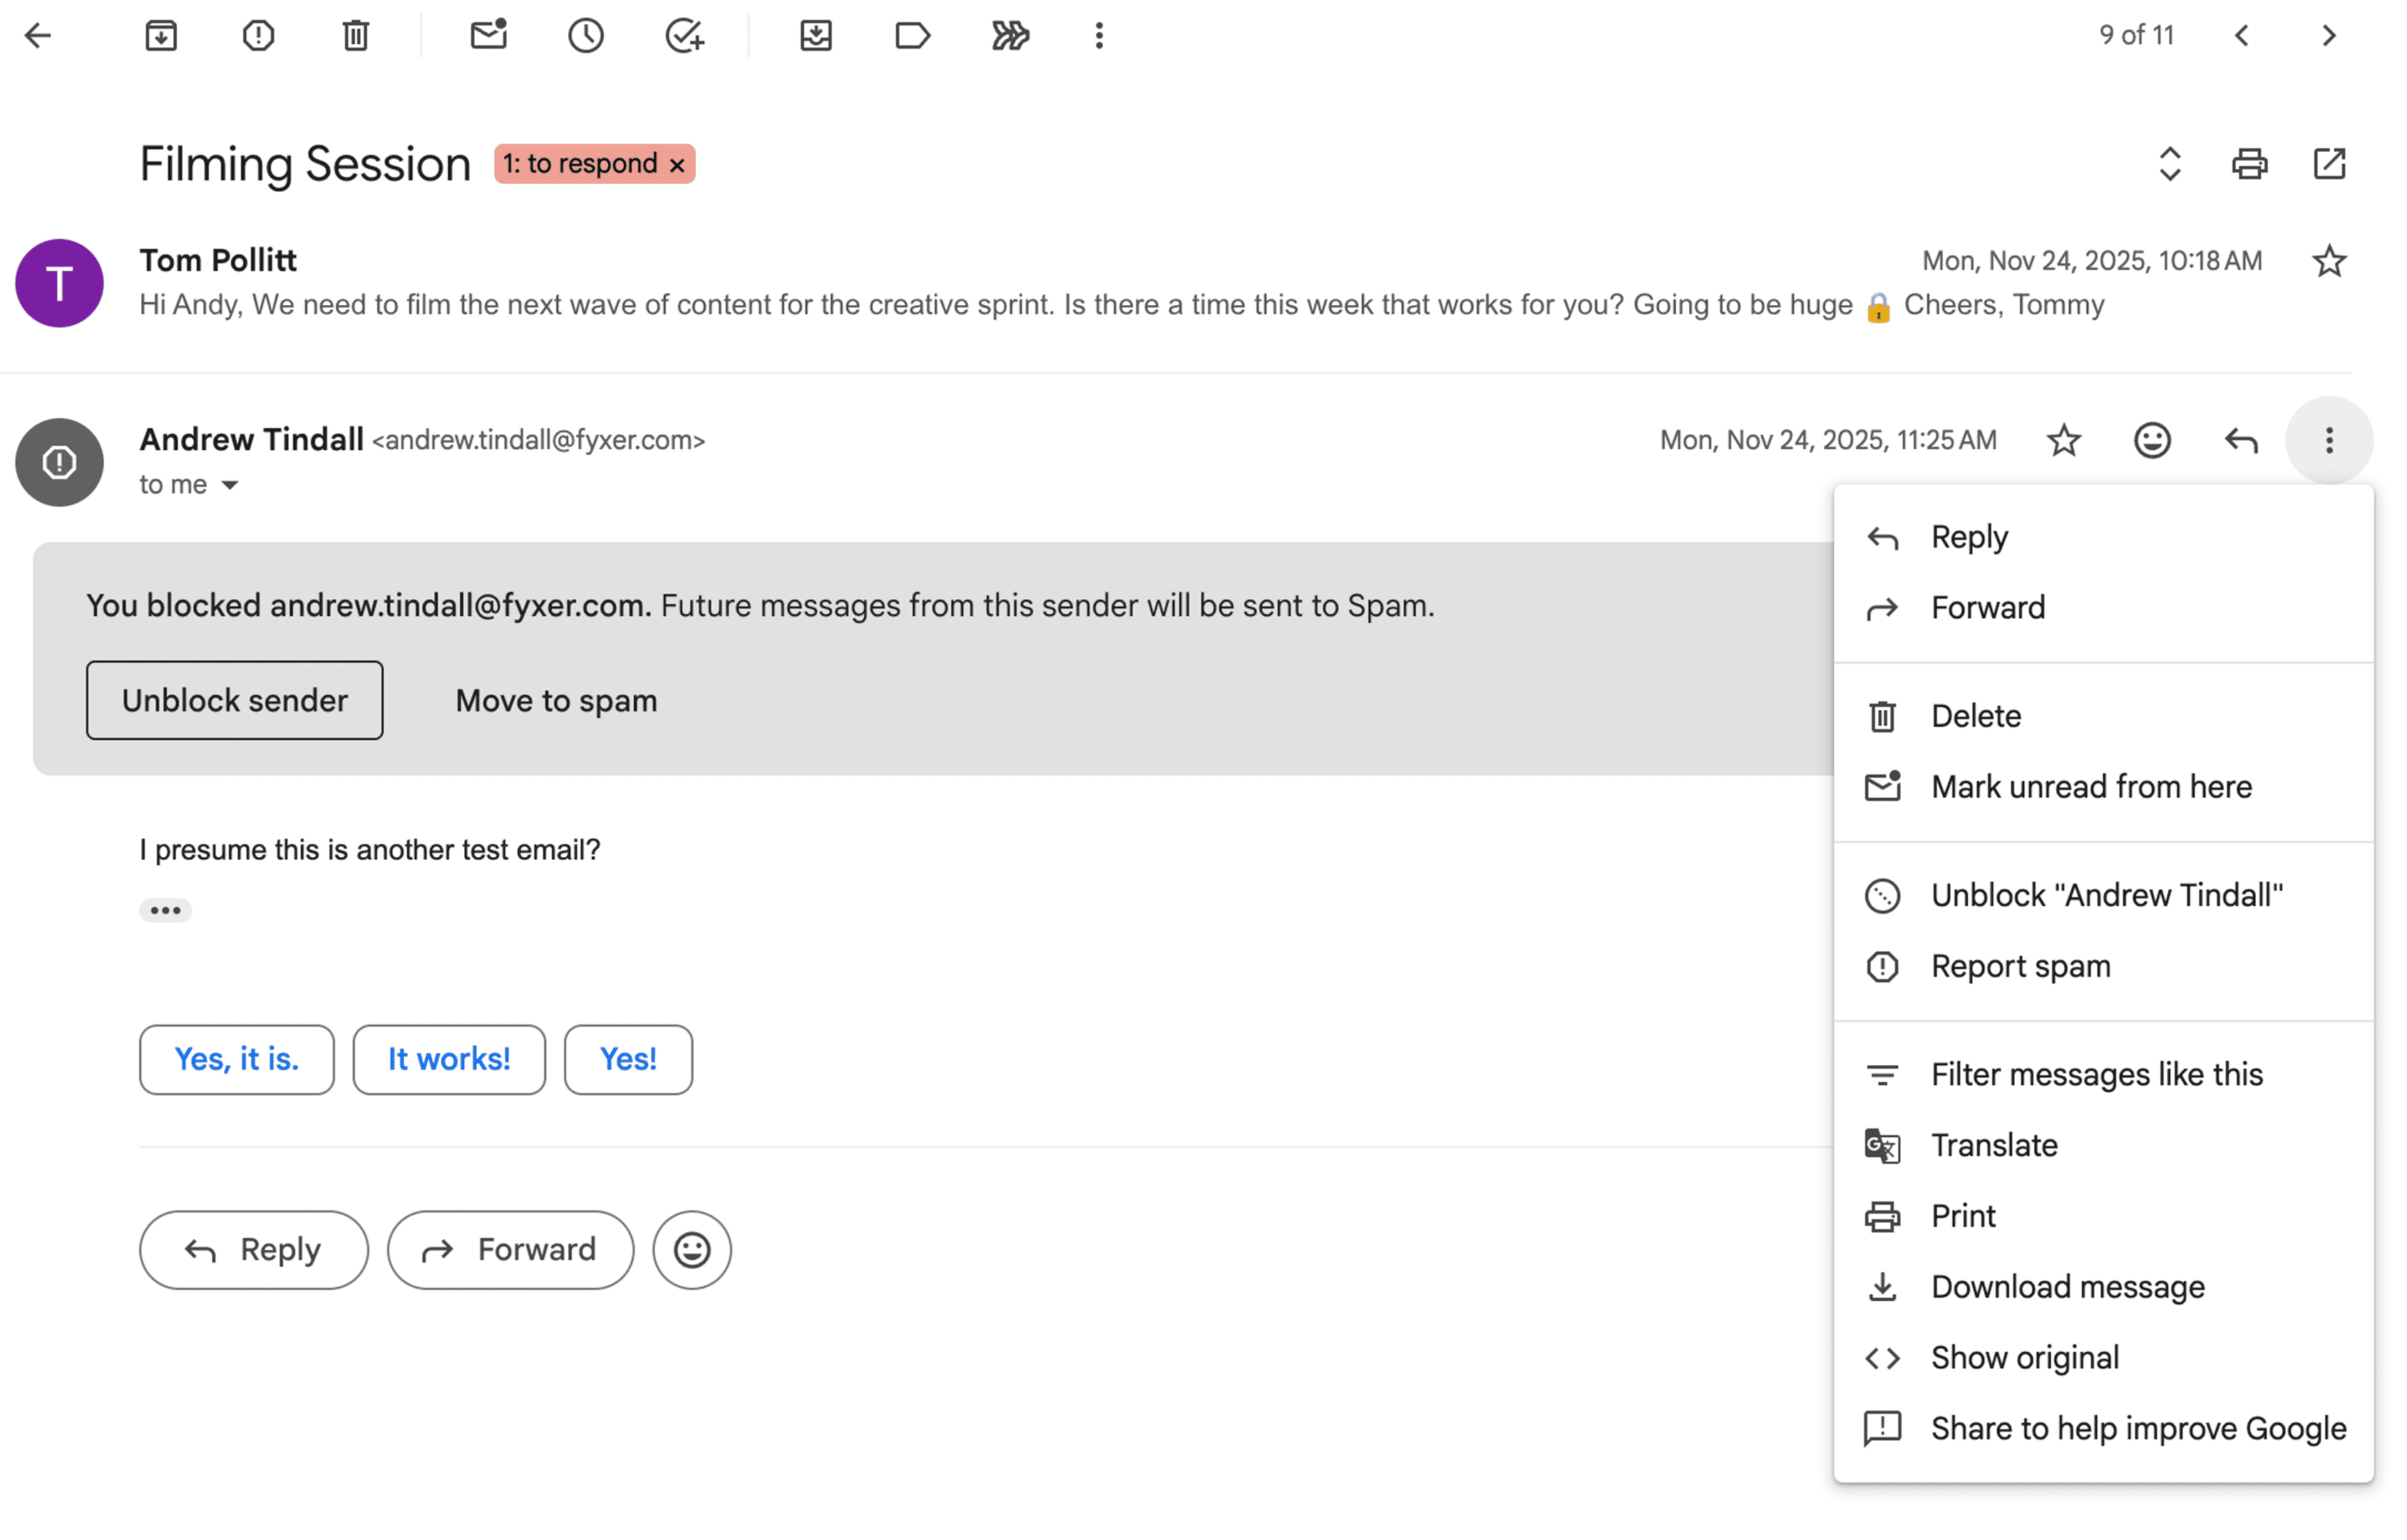Select Delete in the context menu
This screenshot has width=2407, height=1540.
click(x=2103, y=716)
